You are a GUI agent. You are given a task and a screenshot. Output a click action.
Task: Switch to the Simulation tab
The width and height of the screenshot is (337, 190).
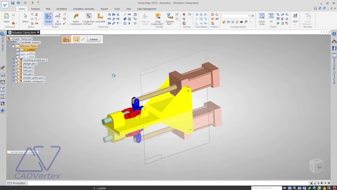click(x=61, y=9)
